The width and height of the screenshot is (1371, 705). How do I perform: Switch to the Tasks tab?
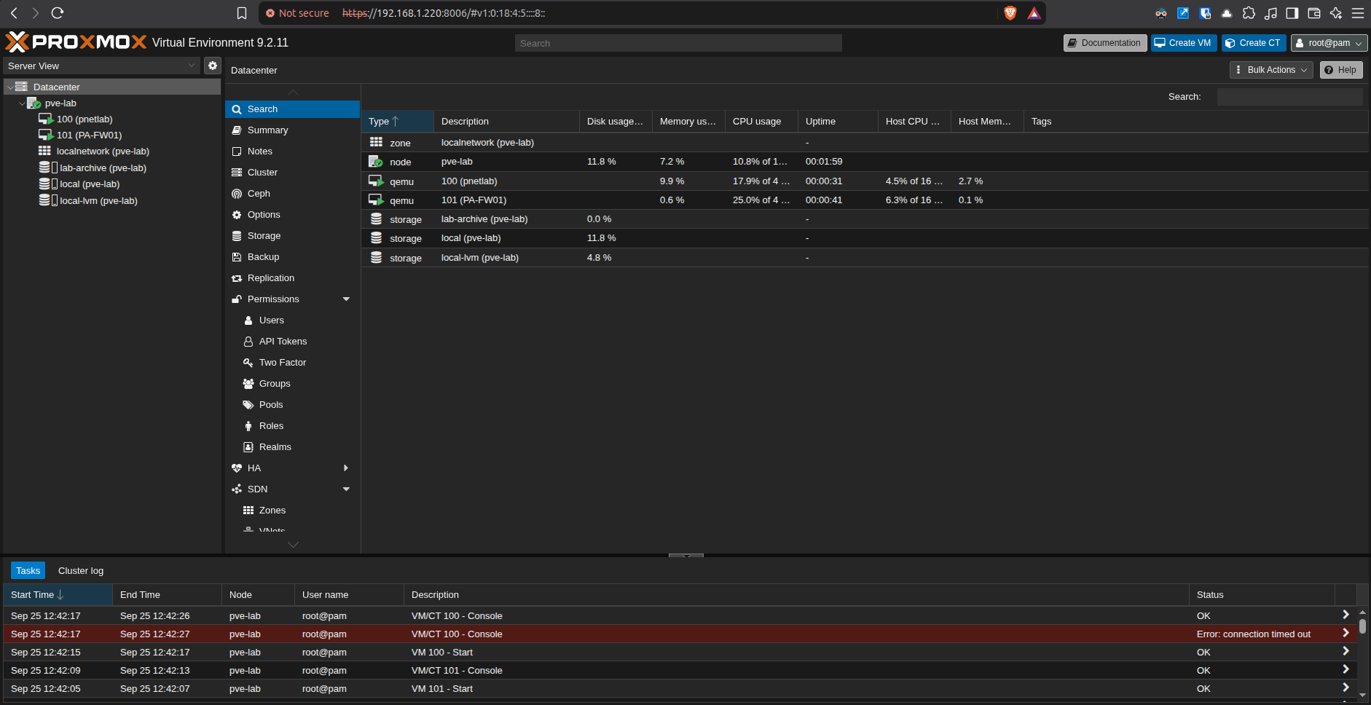[28, 571]
